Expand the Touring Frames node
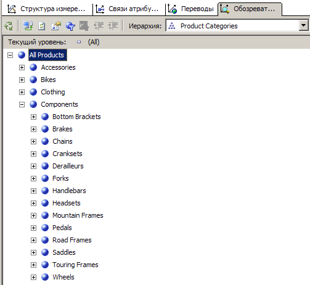Screen dimensions: 310x285 coord(33,265)
